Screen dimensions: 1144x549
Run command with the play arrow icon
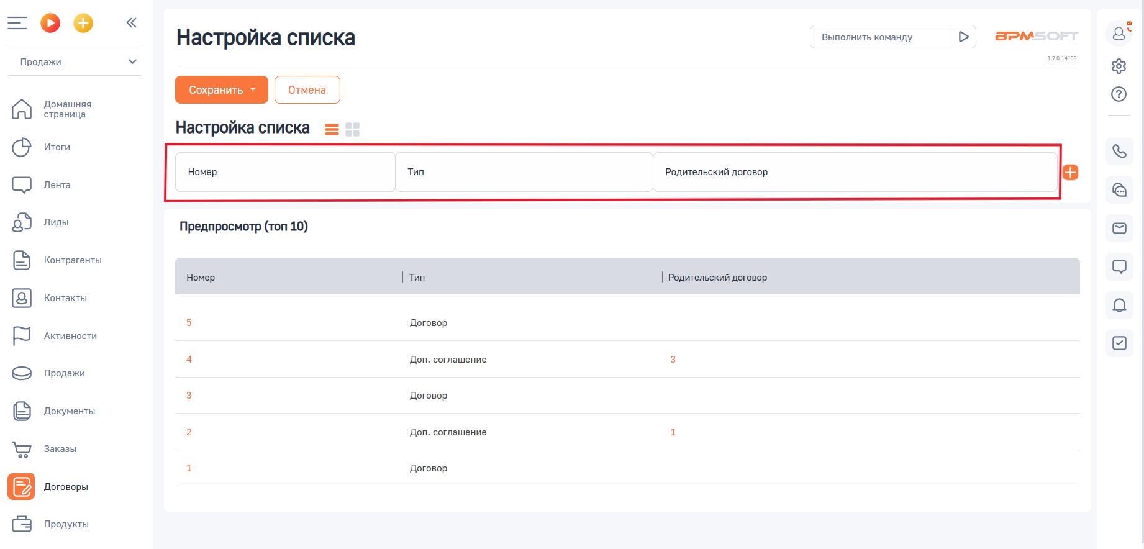point(963,37)
